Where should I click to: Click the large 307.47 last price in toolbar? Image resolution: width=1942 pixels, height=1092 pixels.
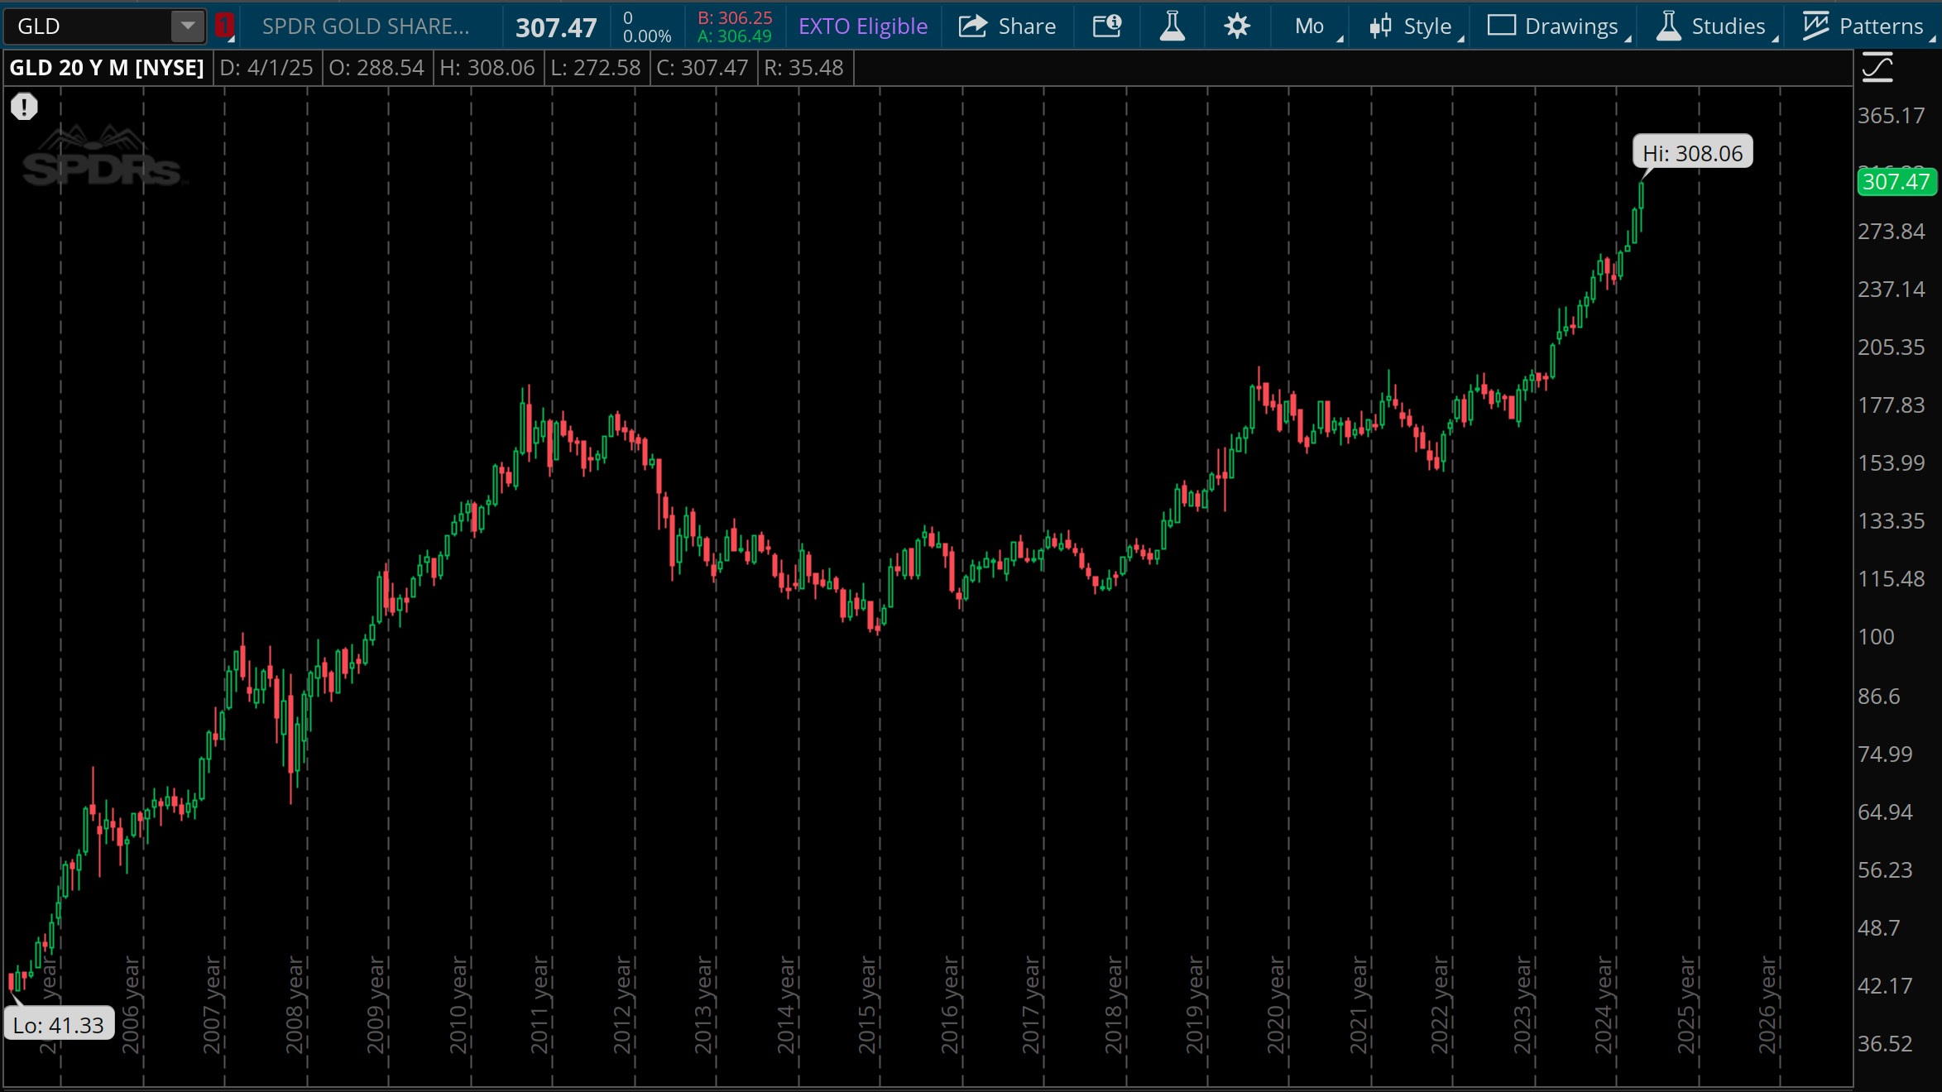(x=556, y=28)
